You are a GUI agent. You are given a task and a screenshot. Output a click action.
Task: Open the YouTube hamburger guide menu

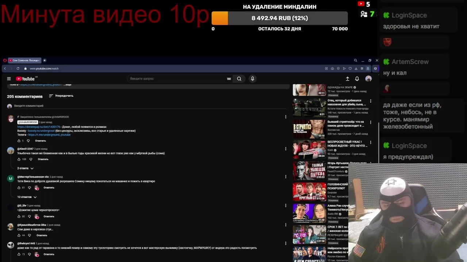[x=9, y=79]
